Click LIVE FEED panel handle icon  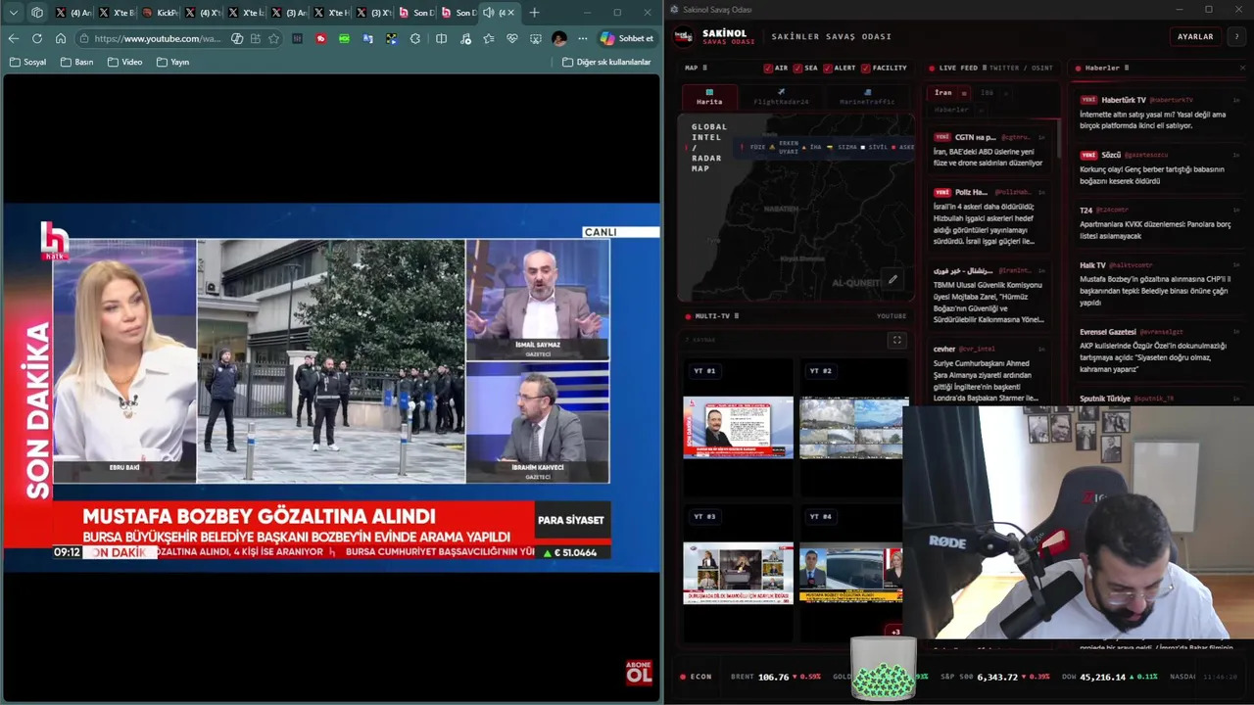click(984, 68)
